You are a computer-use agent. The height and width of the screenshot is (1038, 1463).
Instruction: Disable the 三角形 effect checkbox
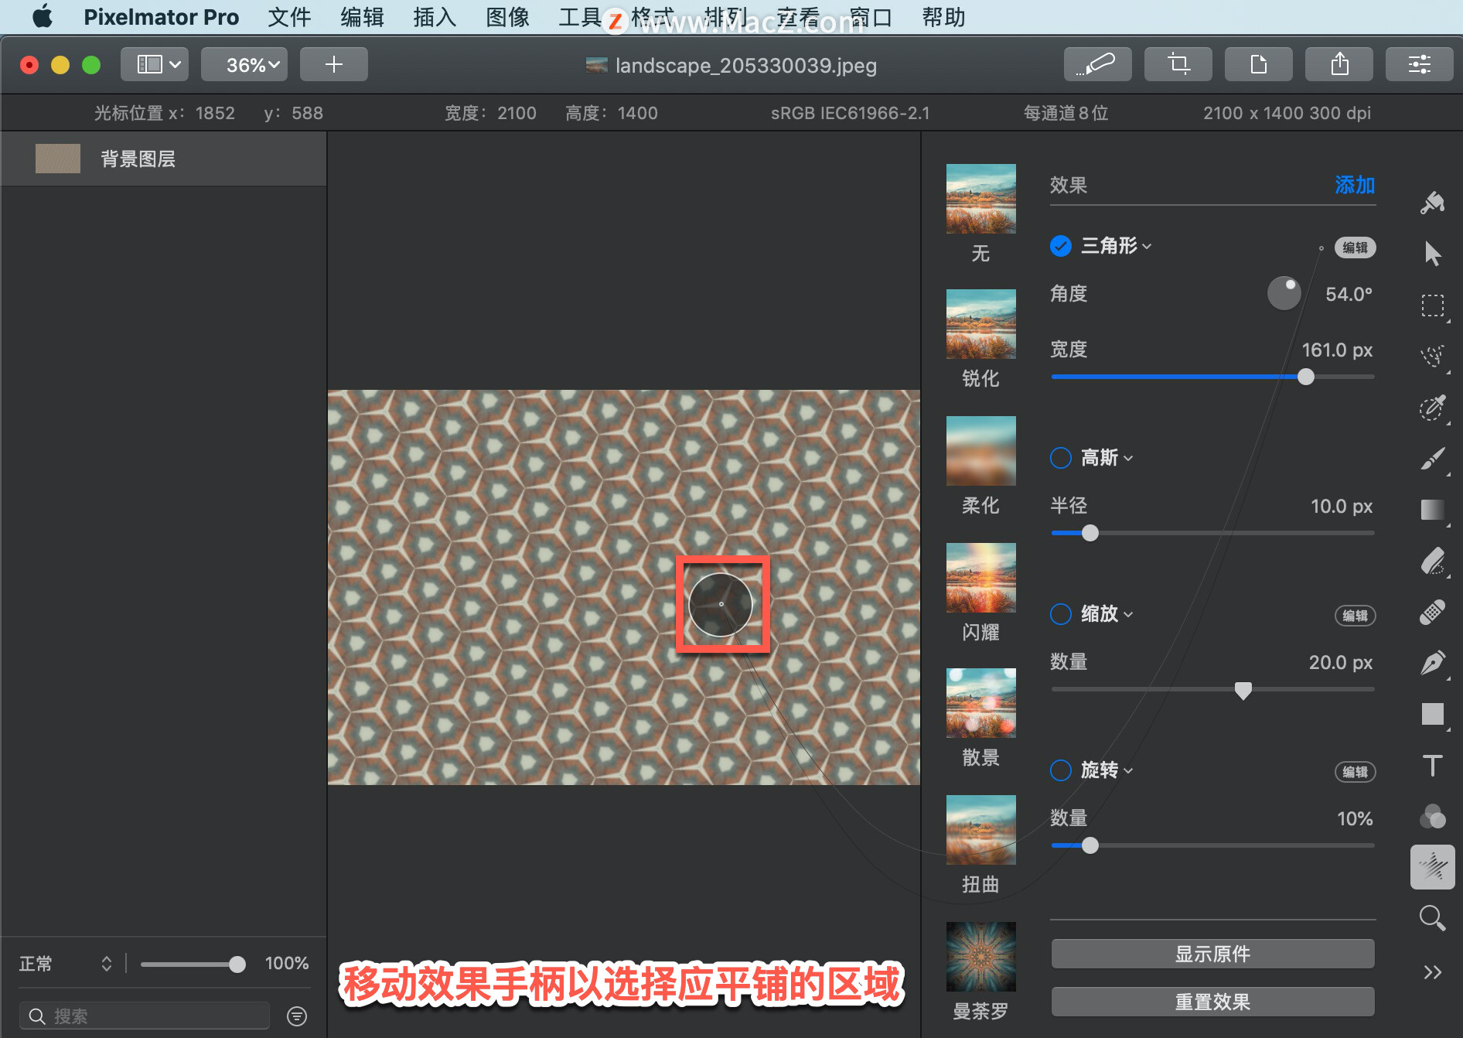pos(1060,246)
